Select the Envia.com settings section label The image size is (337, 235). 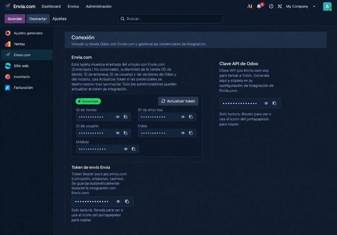22,55
